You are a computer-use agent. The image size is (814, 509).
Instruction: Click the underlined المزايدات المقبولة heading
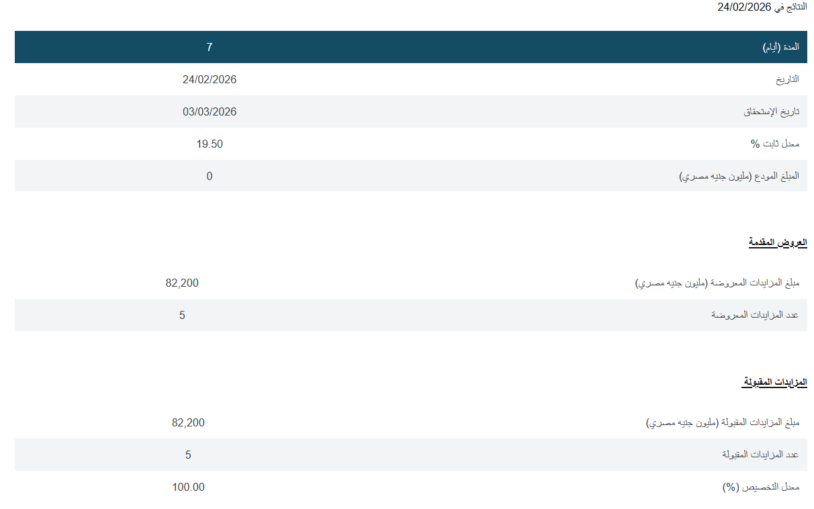pos(774,382)
